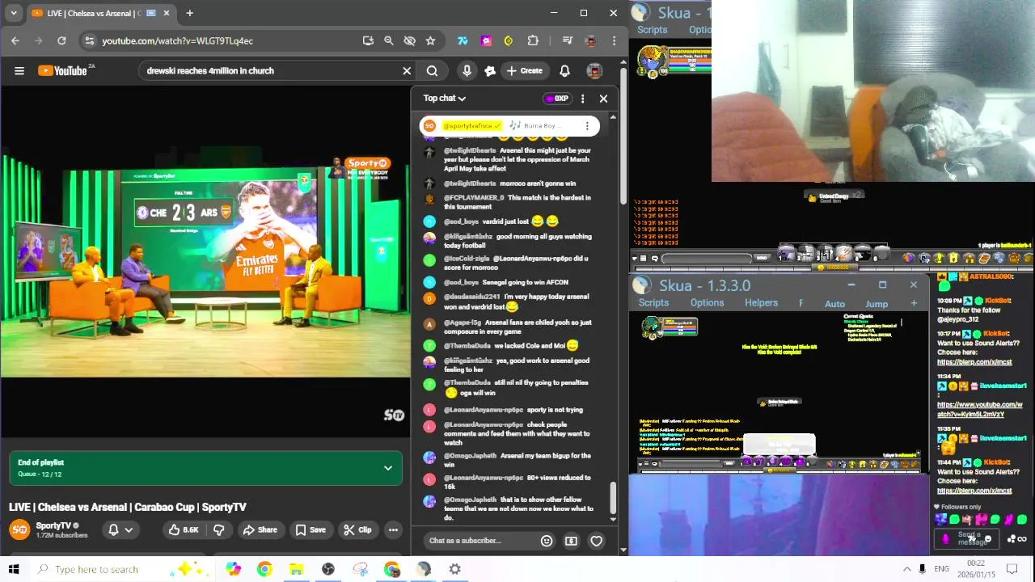
Task: Open more video actions ellipsis
Action: tap(393, 530)
